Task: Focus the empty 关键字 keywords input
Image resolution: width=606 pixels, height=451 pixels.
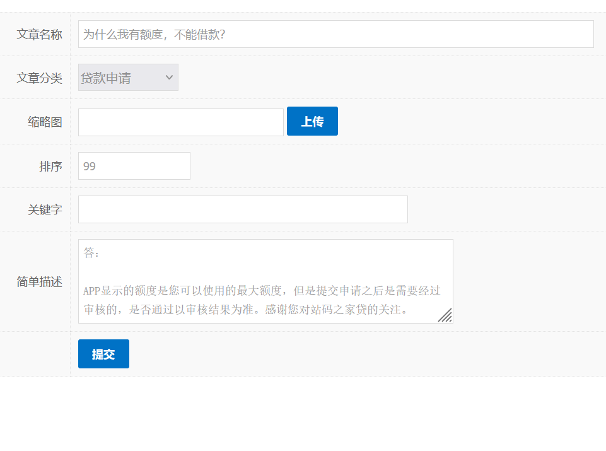Action: [x=243, y=209]
